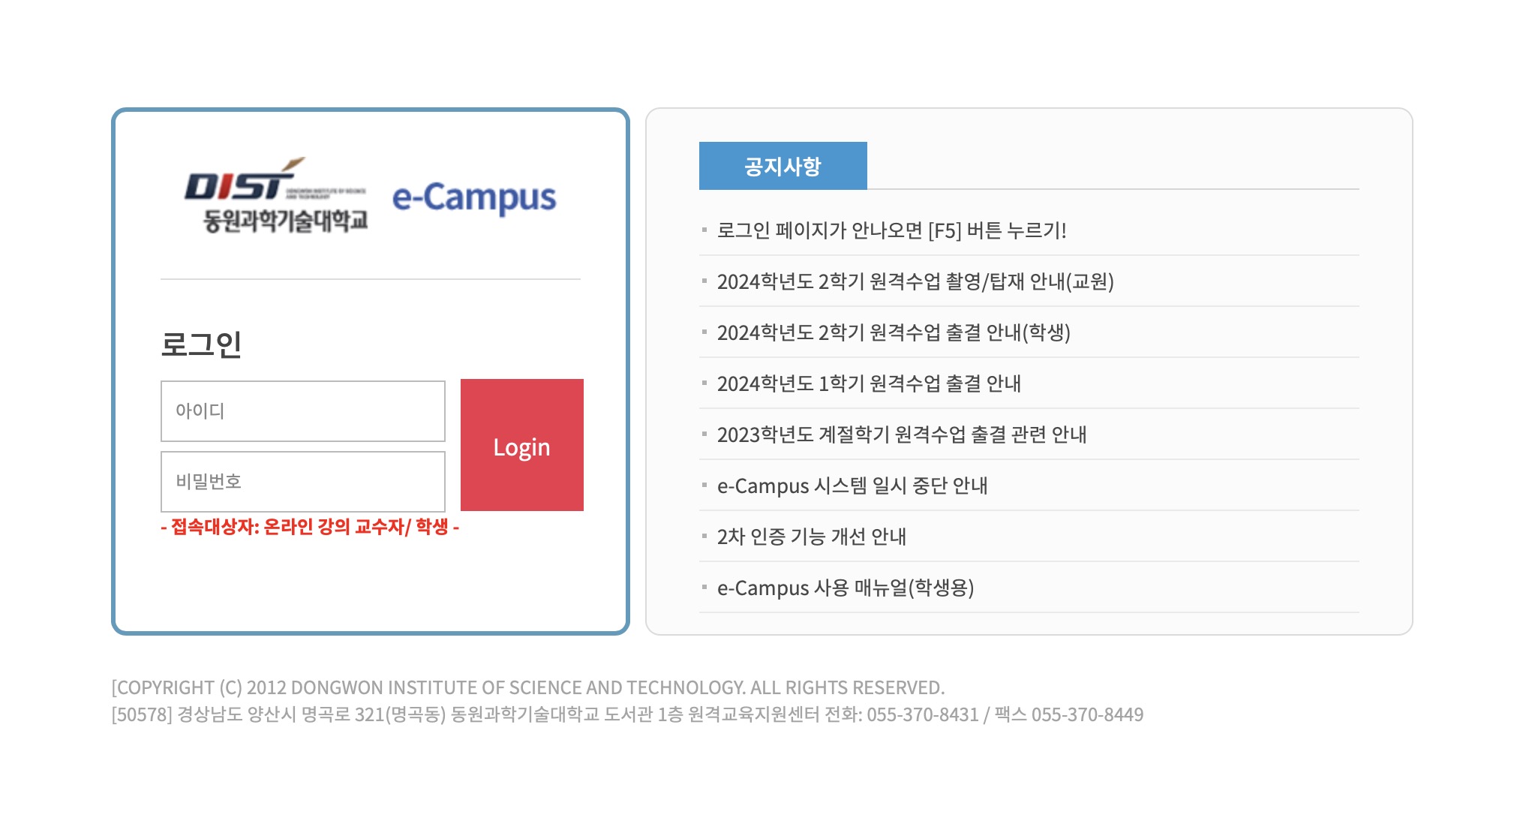Select the 비밀번호 input field

[302, 482]
